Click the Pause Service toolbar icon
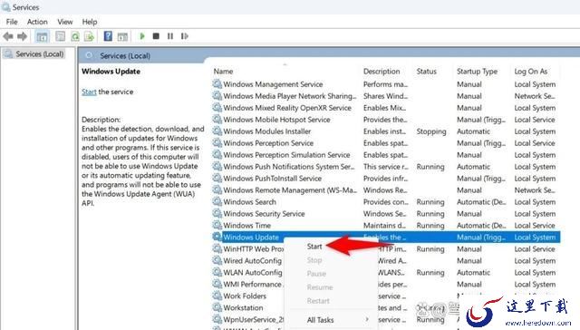The width and height of the screenshot is (580, 330). tap(170, 36)
